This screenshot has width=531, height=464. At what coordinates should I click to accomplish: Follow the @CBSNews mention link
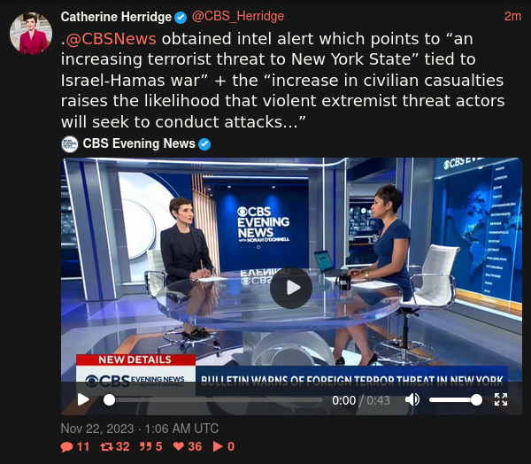[112, 39]
